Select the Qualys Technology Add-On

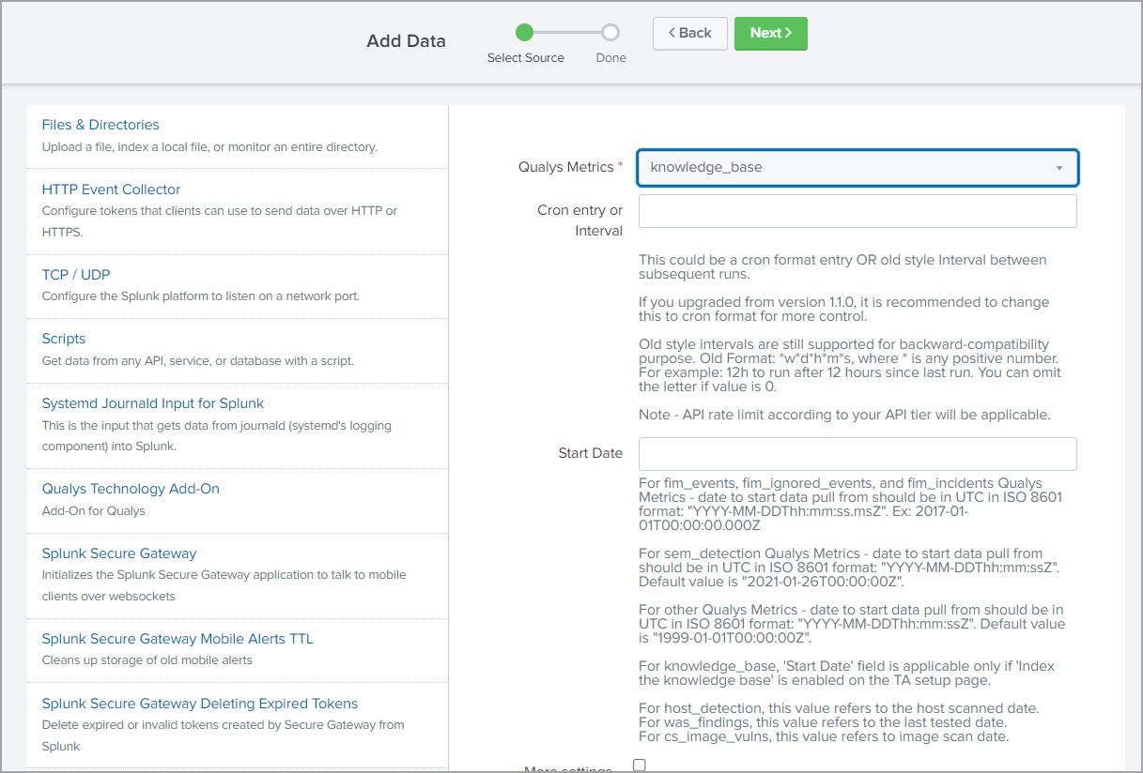130,488
